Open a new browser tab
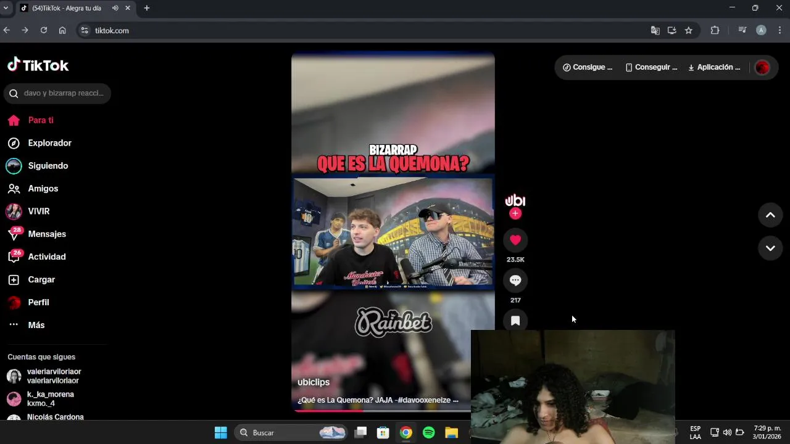This screenshot has height=444, width=790. click(147, 8)
